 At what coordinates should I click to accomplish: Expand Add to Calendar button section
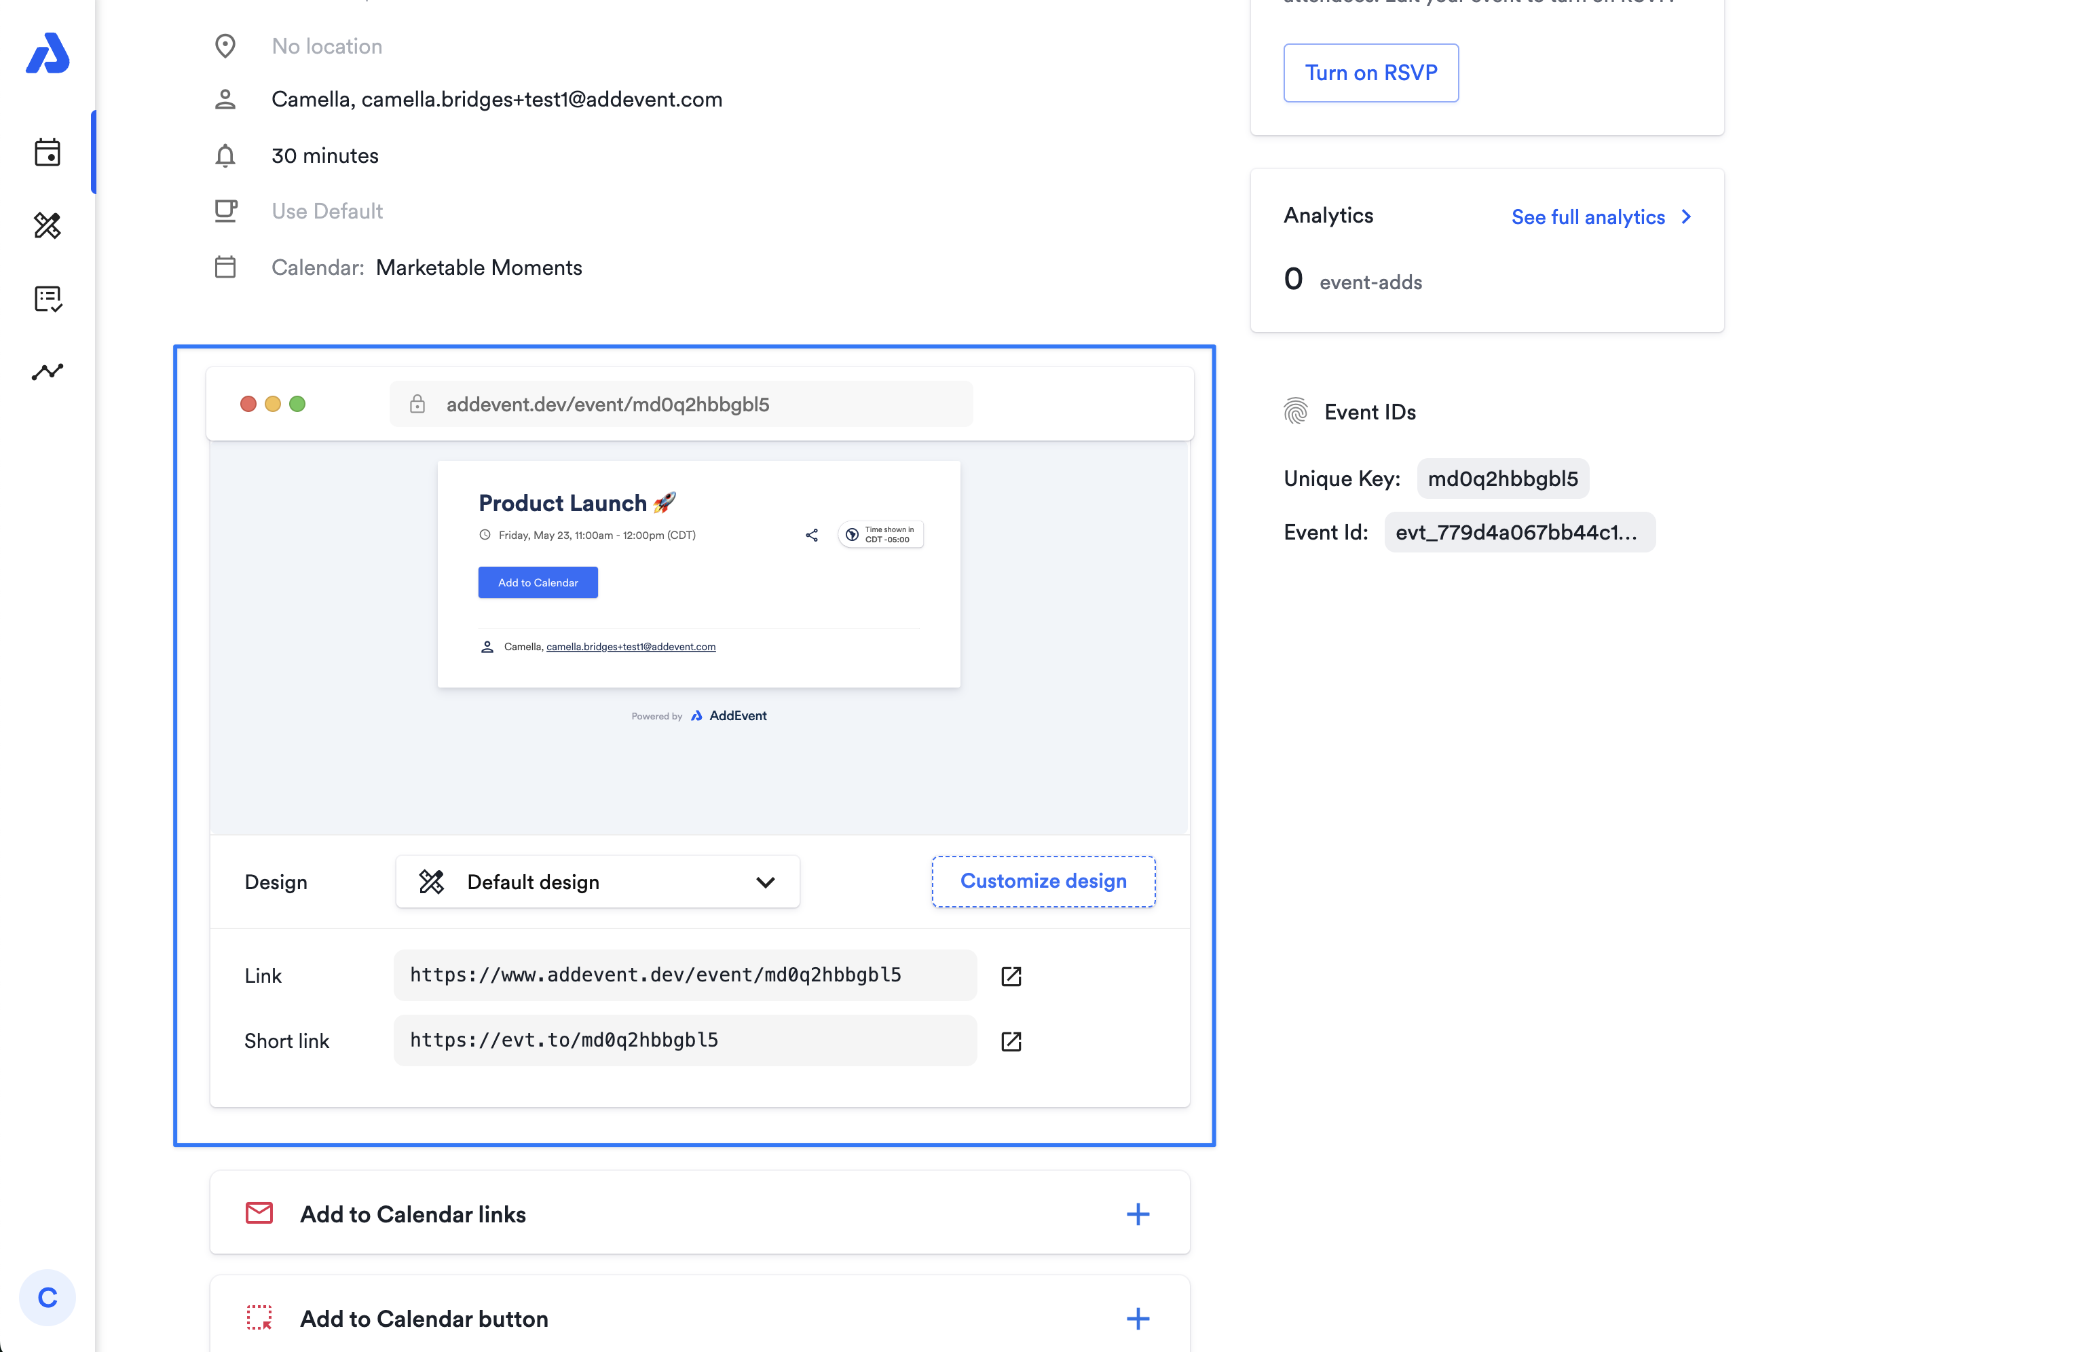[1137, 1318]
